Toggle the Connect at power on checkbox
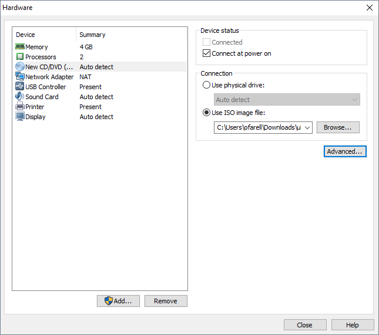Image resolution: width=379 pixels, height=335 pixels. coord(206,53)
